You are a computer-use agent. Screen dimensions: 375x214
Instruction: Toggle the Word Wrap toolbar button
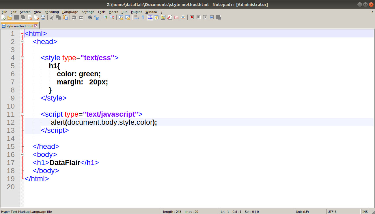tap(136, 17)
